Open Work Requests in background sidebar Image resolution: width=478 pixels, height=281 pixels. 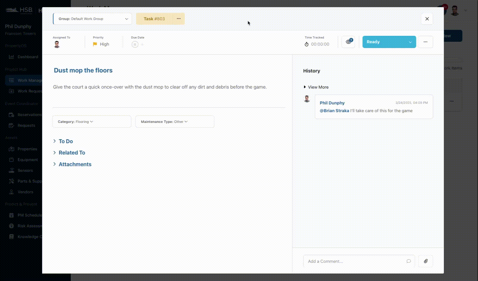(x=24, y=91)
